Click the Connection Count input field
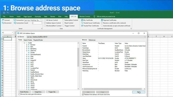Viewport: 173px width, 97px height. [37, 23]
